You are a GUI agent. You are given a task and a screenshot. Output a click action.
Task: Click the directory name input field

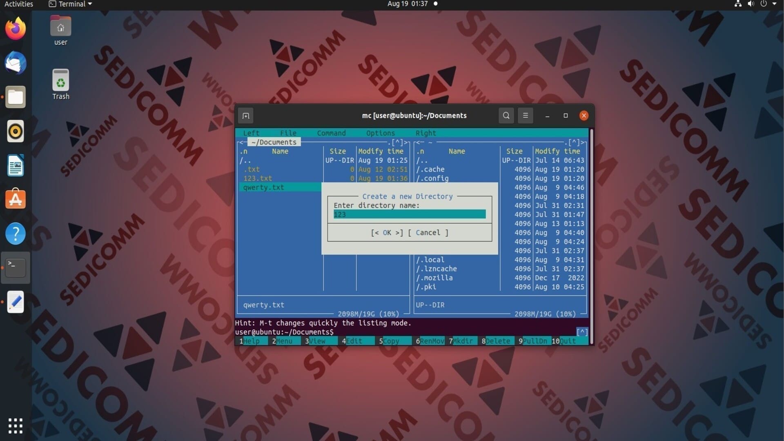click(410, 215)
